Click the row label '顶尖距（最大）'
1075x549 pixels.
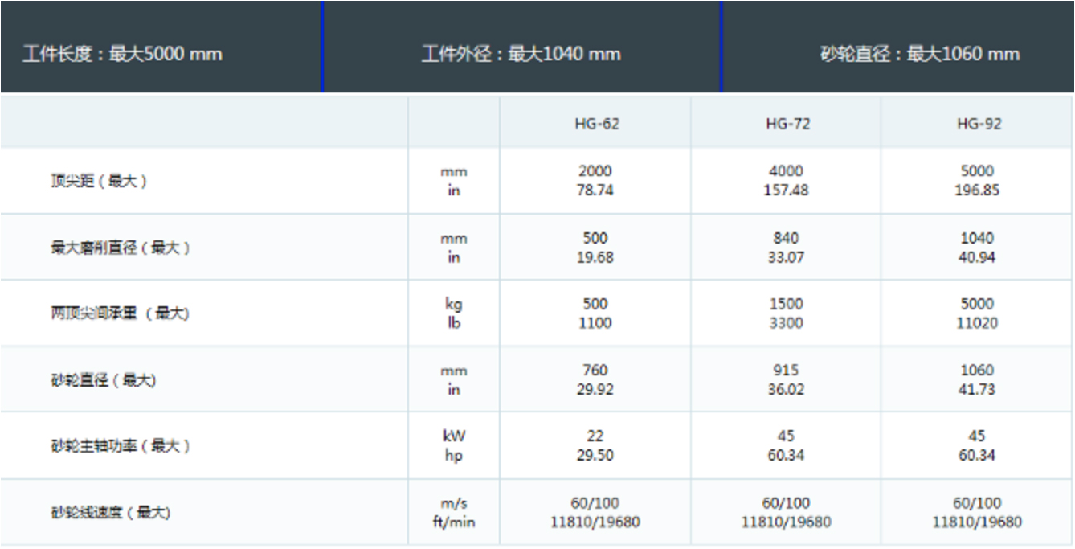click(99, 182)
